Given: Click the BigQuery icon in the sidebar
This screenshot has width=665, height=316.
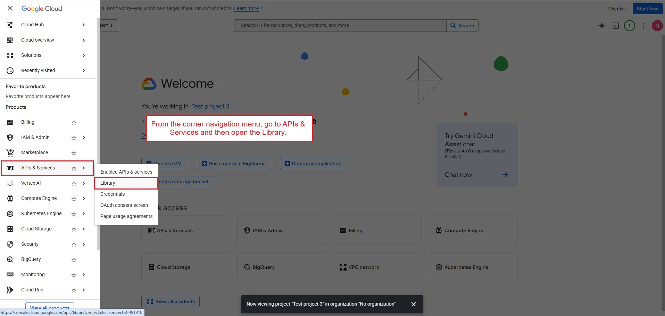Looking at the screenshot, I should (x=10, y=260).
